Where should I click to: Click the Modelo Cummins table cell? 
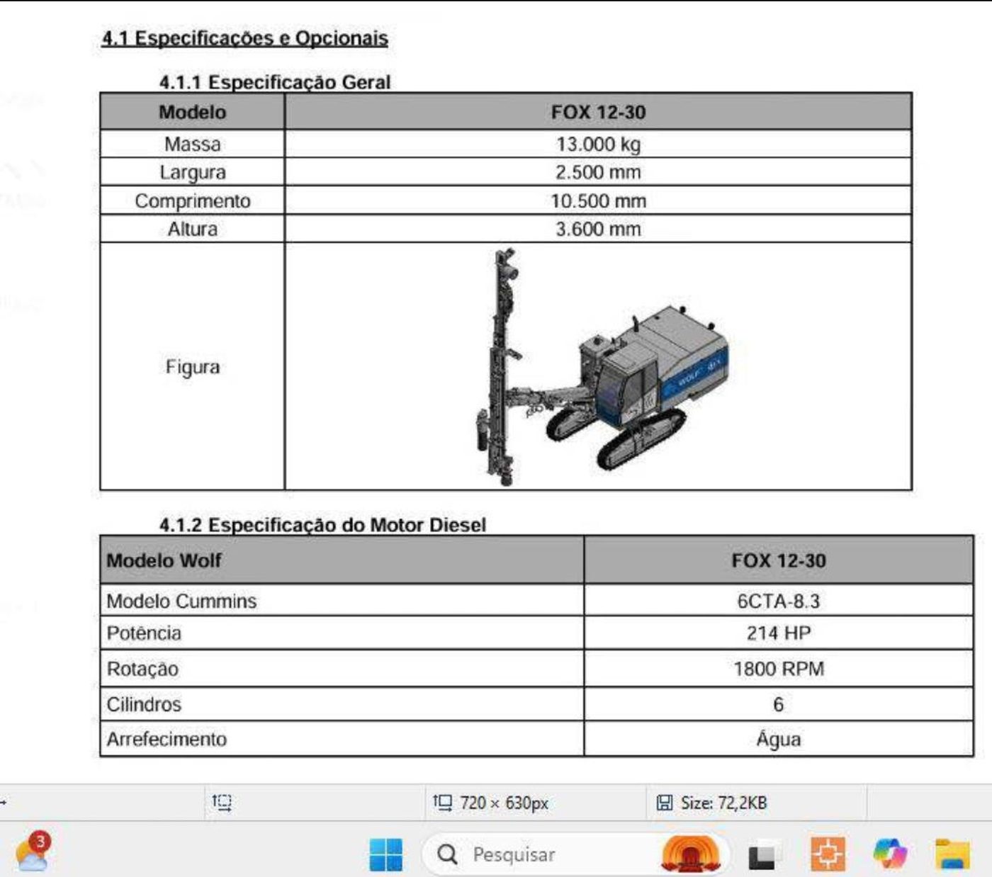pyautogui.click(x=342, y=601)
